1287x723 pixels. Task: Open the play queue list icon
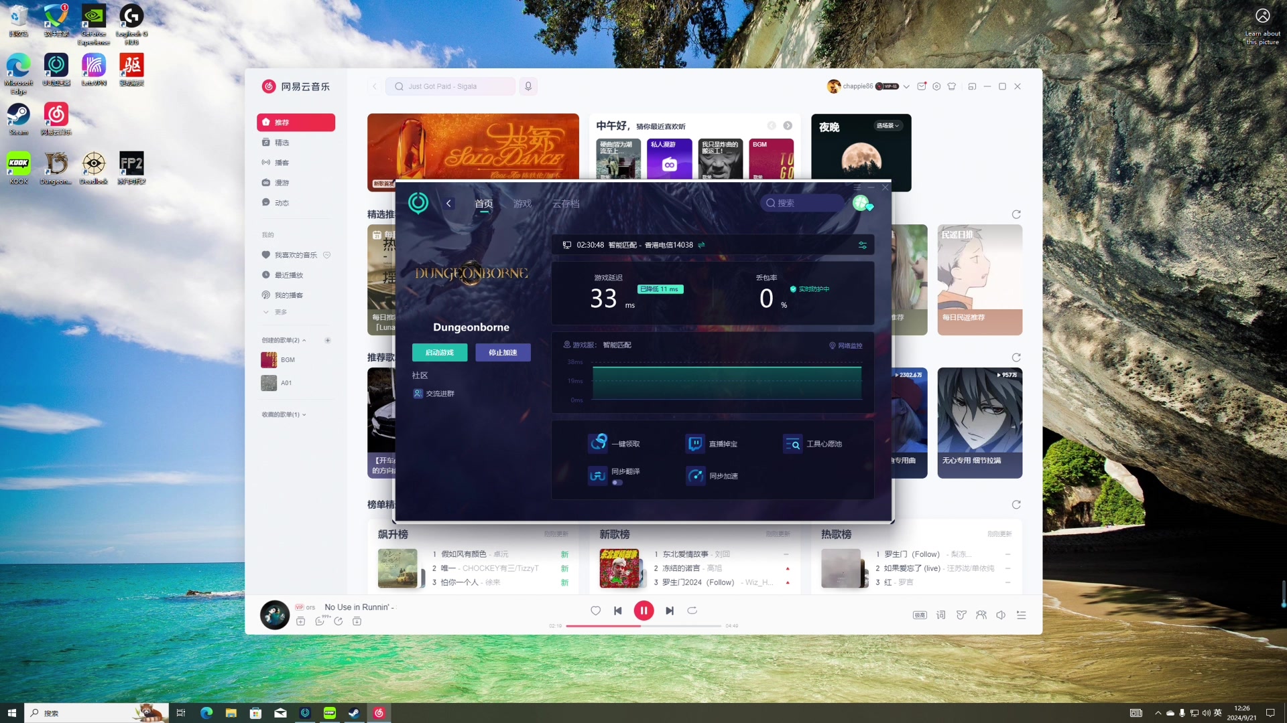[x=1021, y=615]
